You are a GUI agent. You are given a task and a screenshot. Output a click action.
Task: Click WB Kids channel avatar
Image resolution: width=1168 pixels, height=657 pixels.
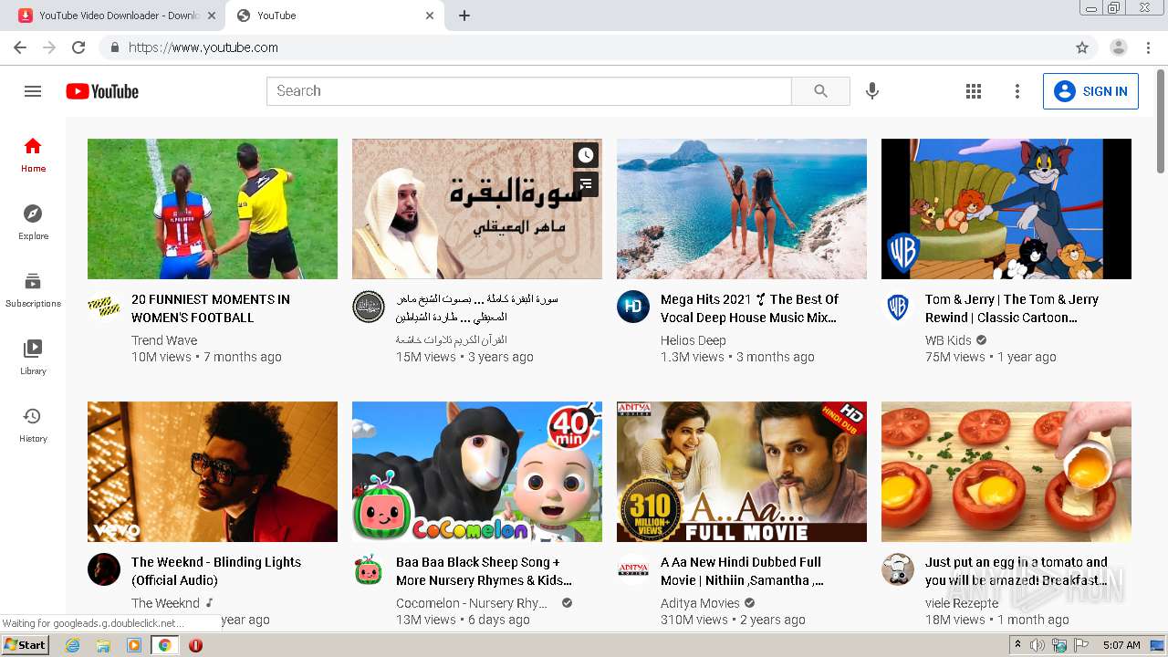[898, 307]
